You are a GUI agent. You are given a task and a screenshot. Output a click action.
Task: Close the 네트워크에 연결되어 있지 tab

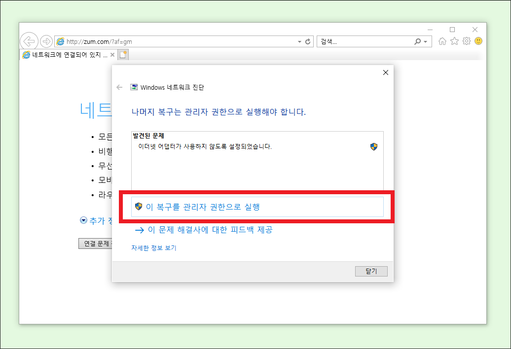[112, 55]
